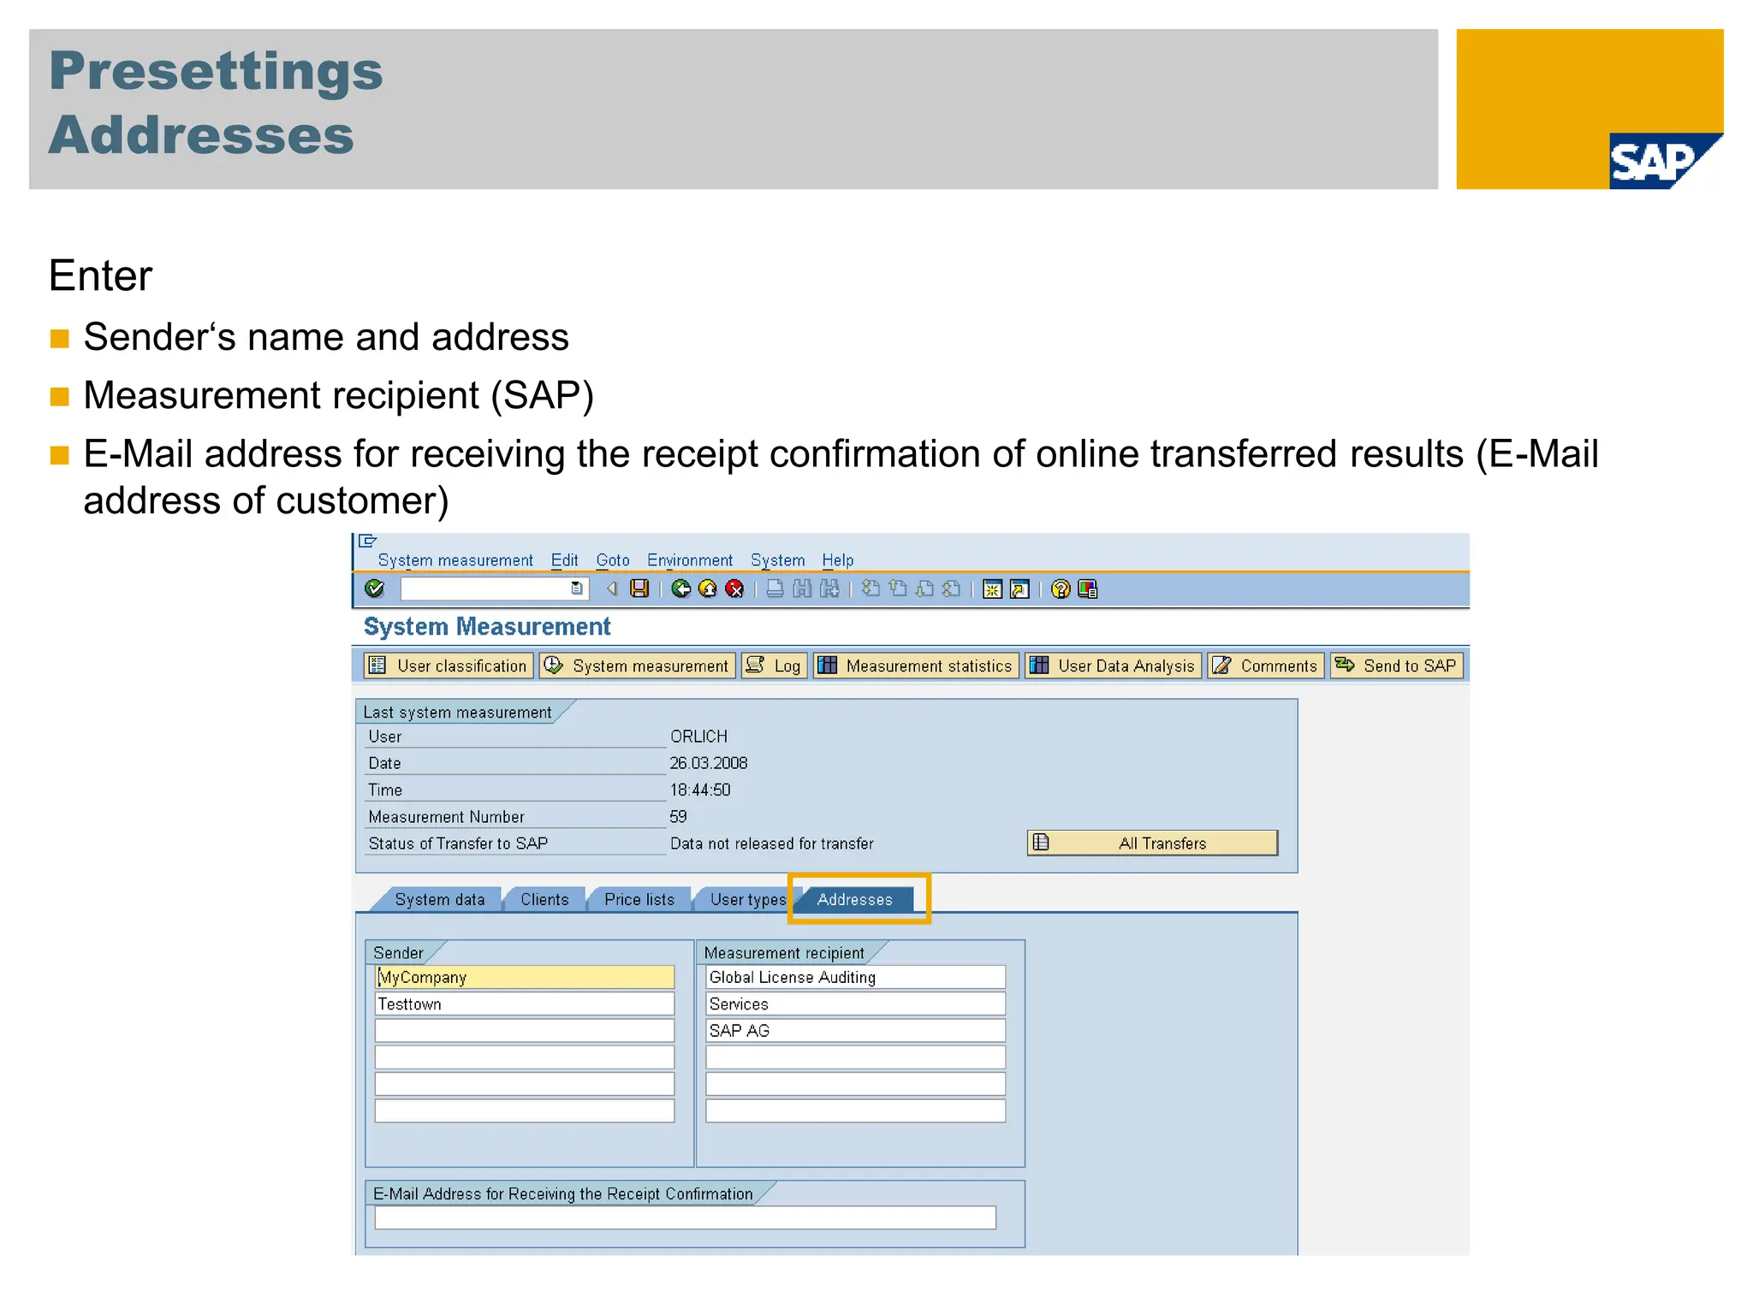Screen dimensions: 1753x1314
Task: Click the Send to SAP button
Action: tap(1397, 666)
